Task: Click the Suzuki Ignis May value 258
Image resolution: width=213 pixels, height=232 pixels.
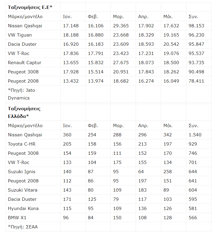Action: click(168, 172)
